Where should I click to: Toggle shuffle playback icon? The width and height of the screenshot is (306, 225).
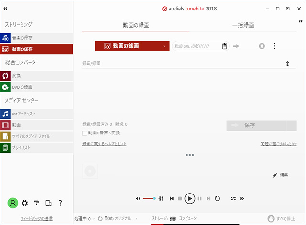233,198
